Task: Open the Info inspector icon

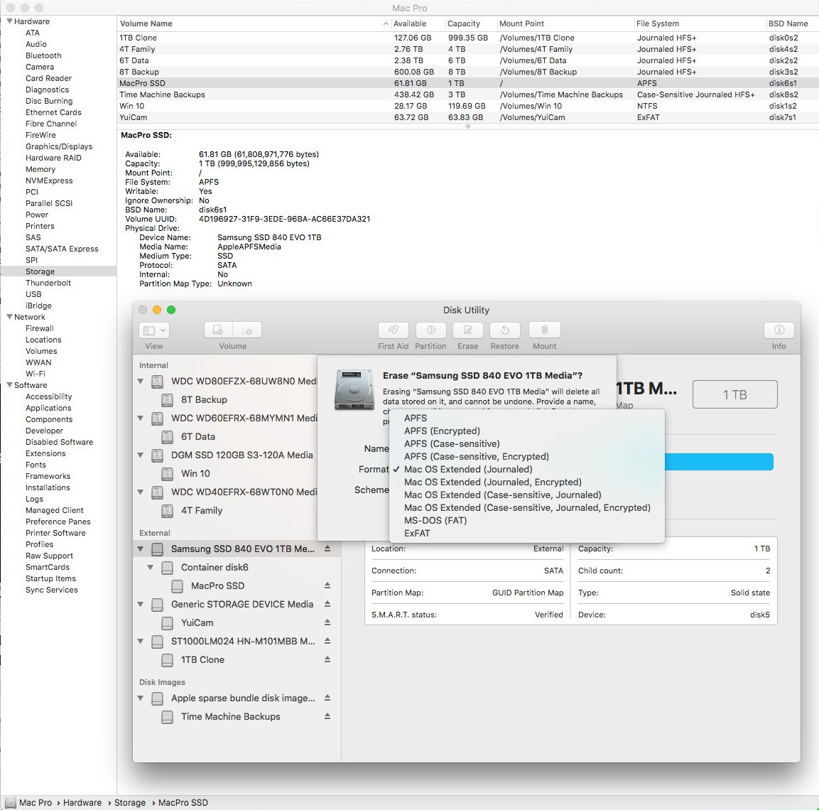Action: coord(779,330)
